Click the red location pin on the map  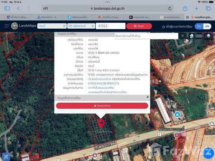[x=101, y=123]
